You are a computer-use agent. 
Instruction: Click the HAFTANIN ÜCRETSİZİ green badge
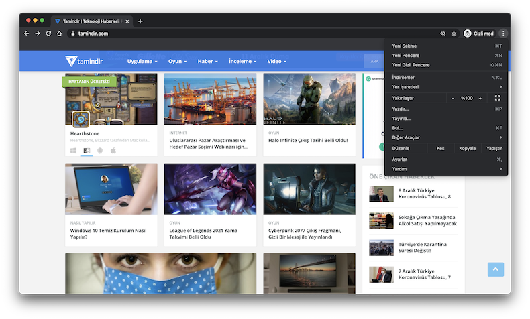pos(89,82)
